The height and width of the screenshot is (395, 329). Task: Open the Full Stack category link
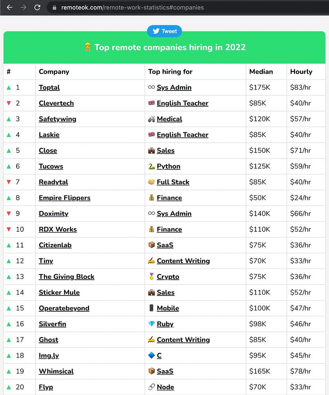pos(173,182)
